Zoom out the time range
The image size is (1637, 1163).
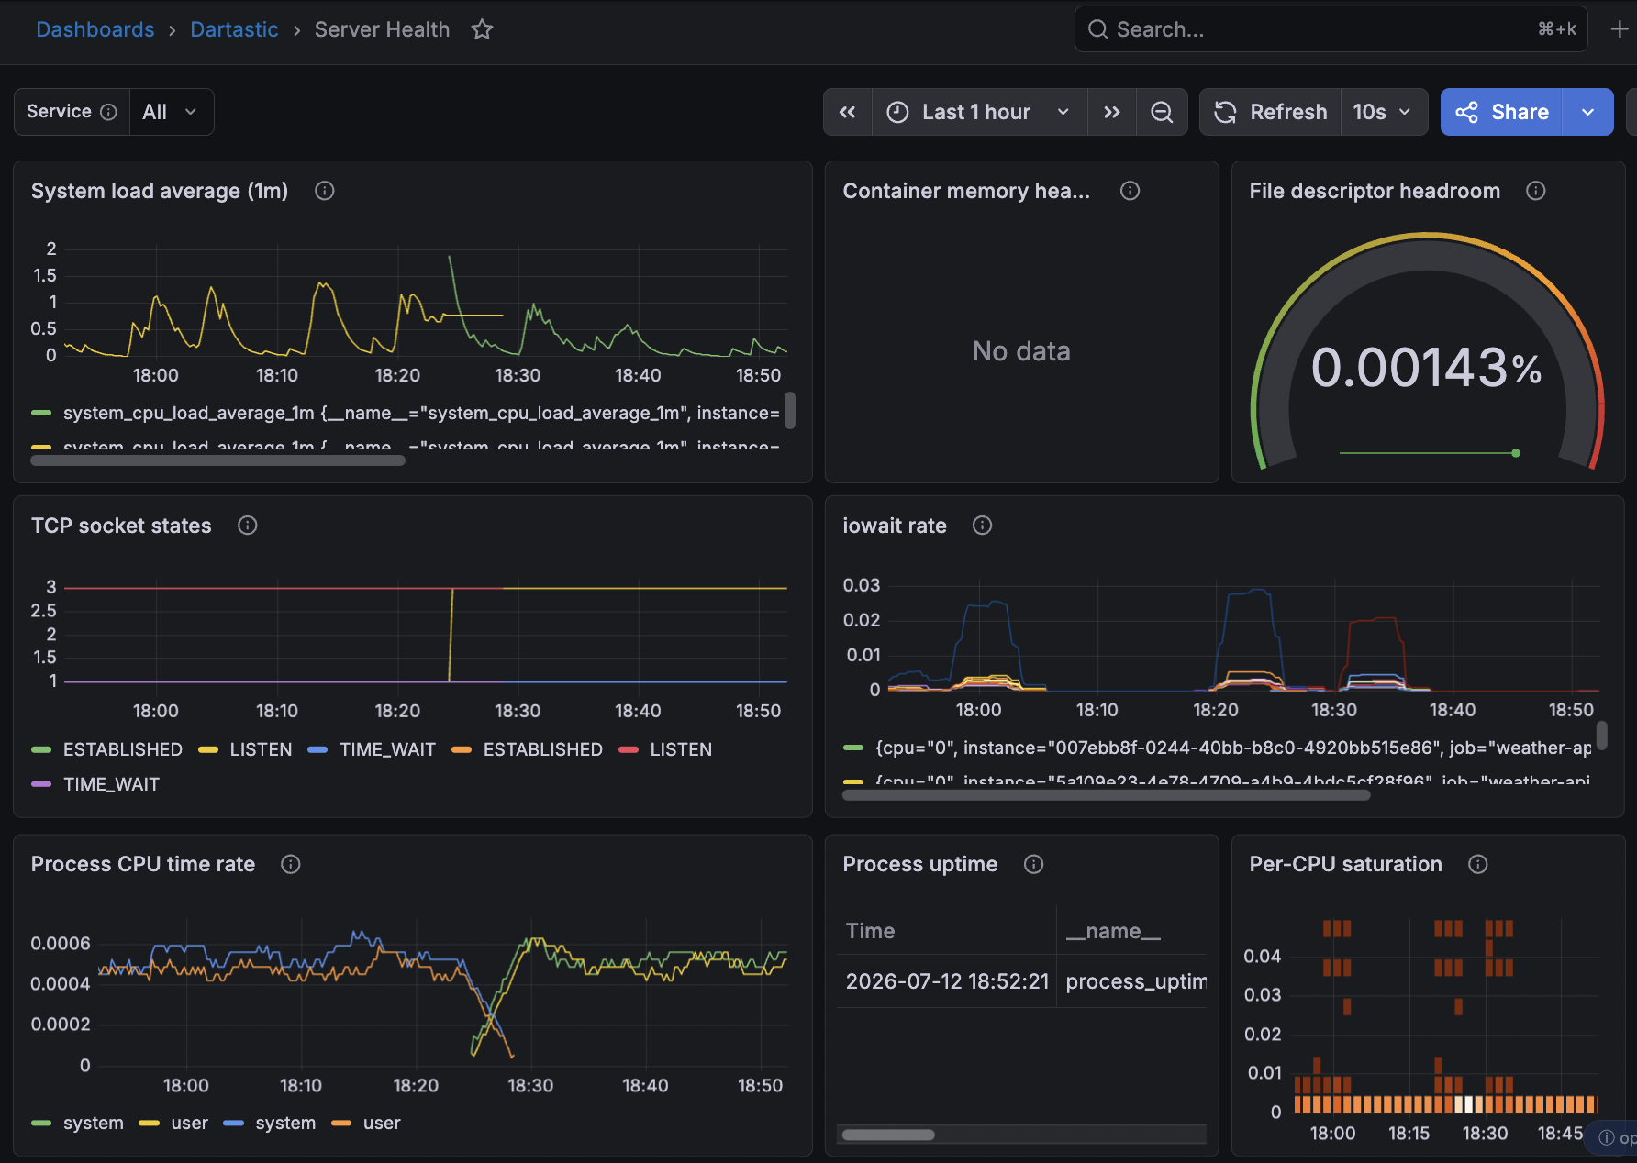pyautogui.click(x=1162, y=112)
